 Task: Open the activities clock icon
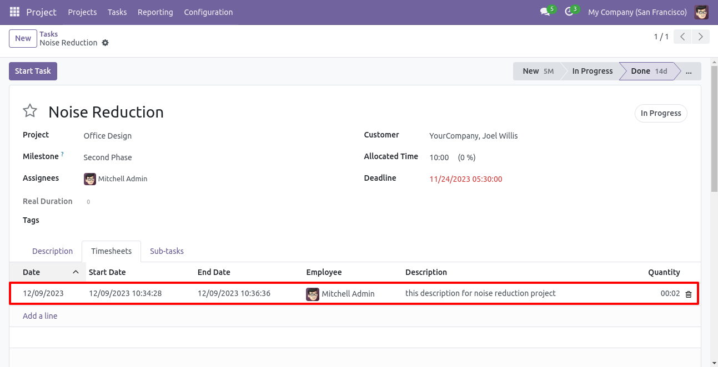tap(569, 12)
